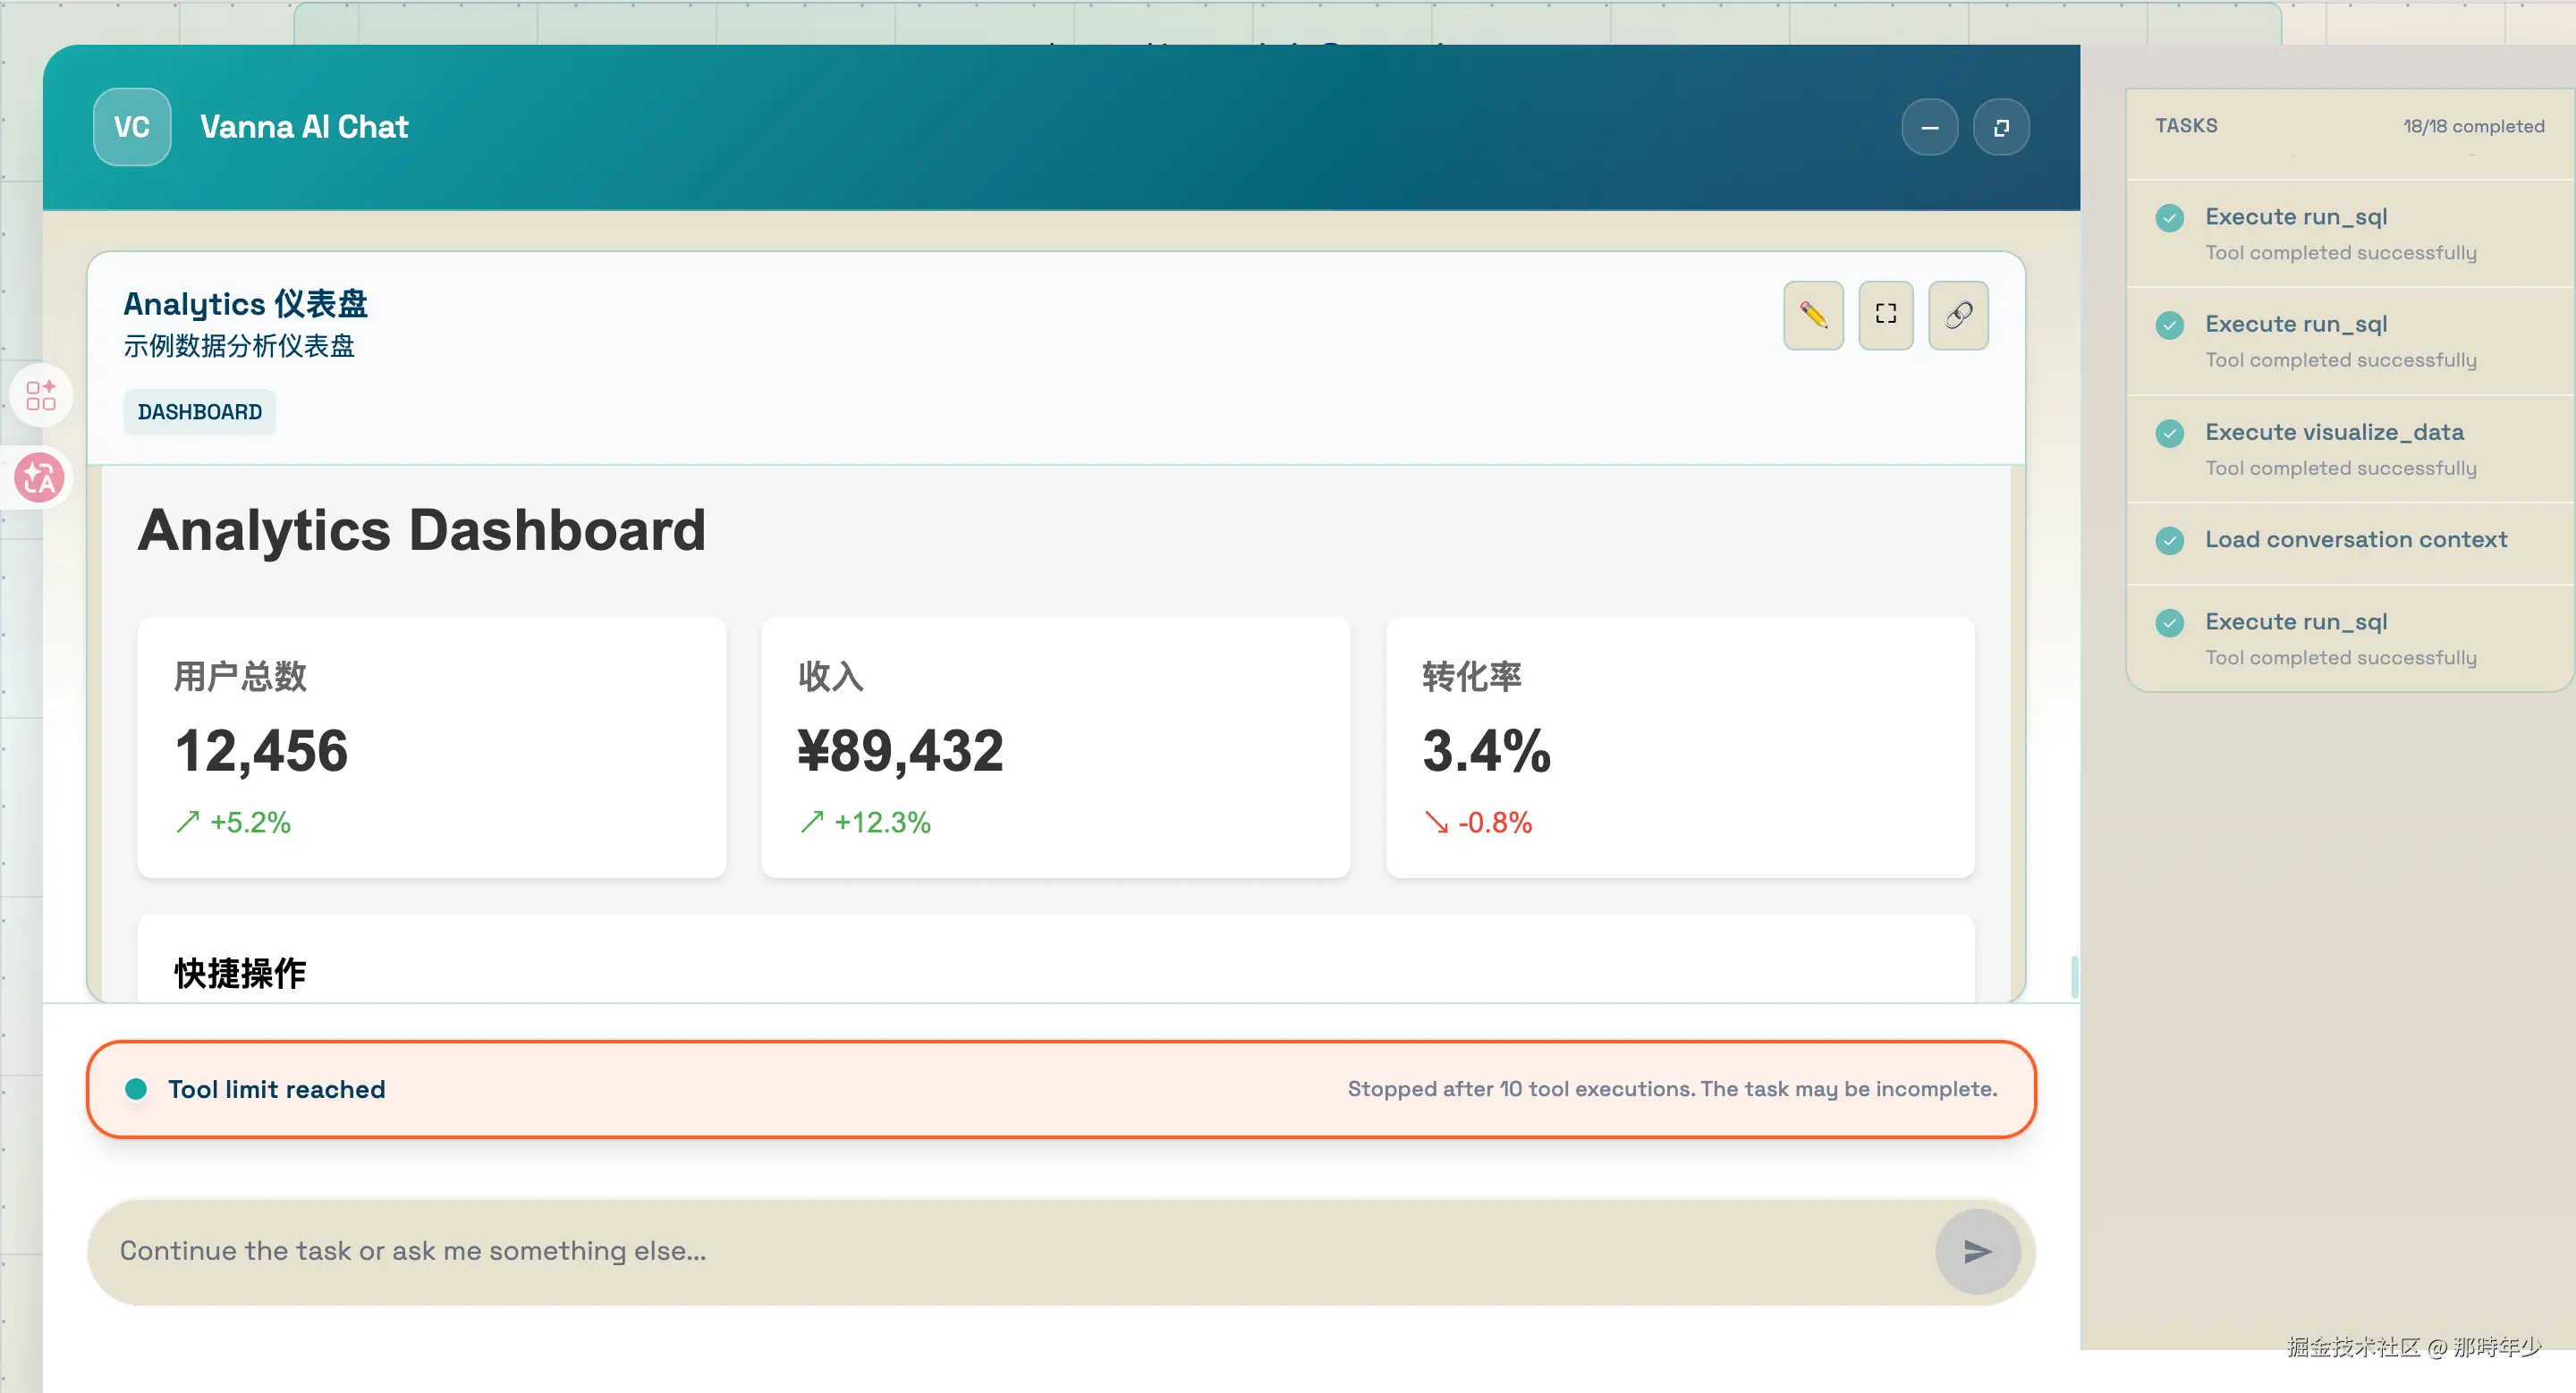The width and height of the screenshot is (2576, 1393).
Task: Click the TASKS panel header
Action: coord(2186,126)
